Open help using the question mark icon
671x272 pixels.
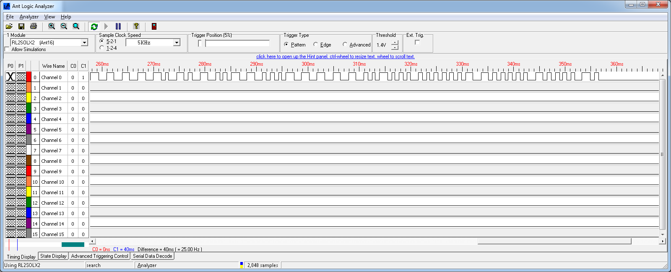pos(136,26)
